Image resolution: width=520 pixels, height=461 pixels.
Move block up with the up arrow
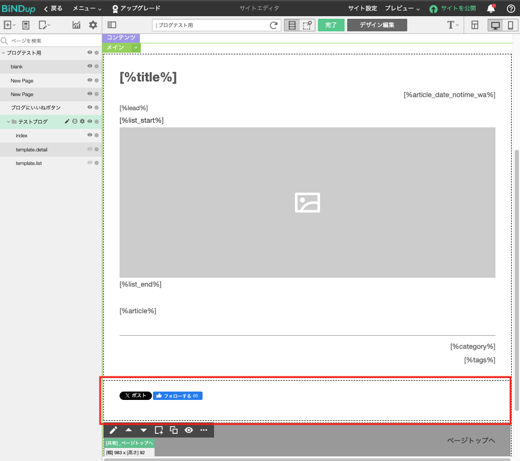point(128,430)
